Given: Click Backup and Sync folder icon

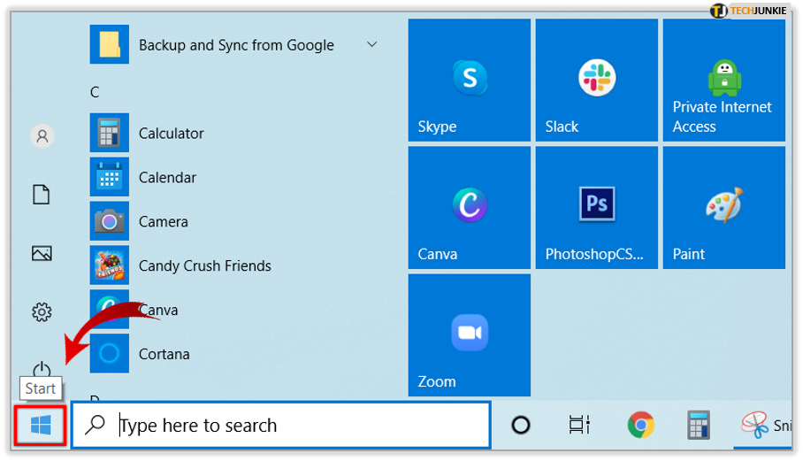Looking at the screenshot, I should click(109, 44).
